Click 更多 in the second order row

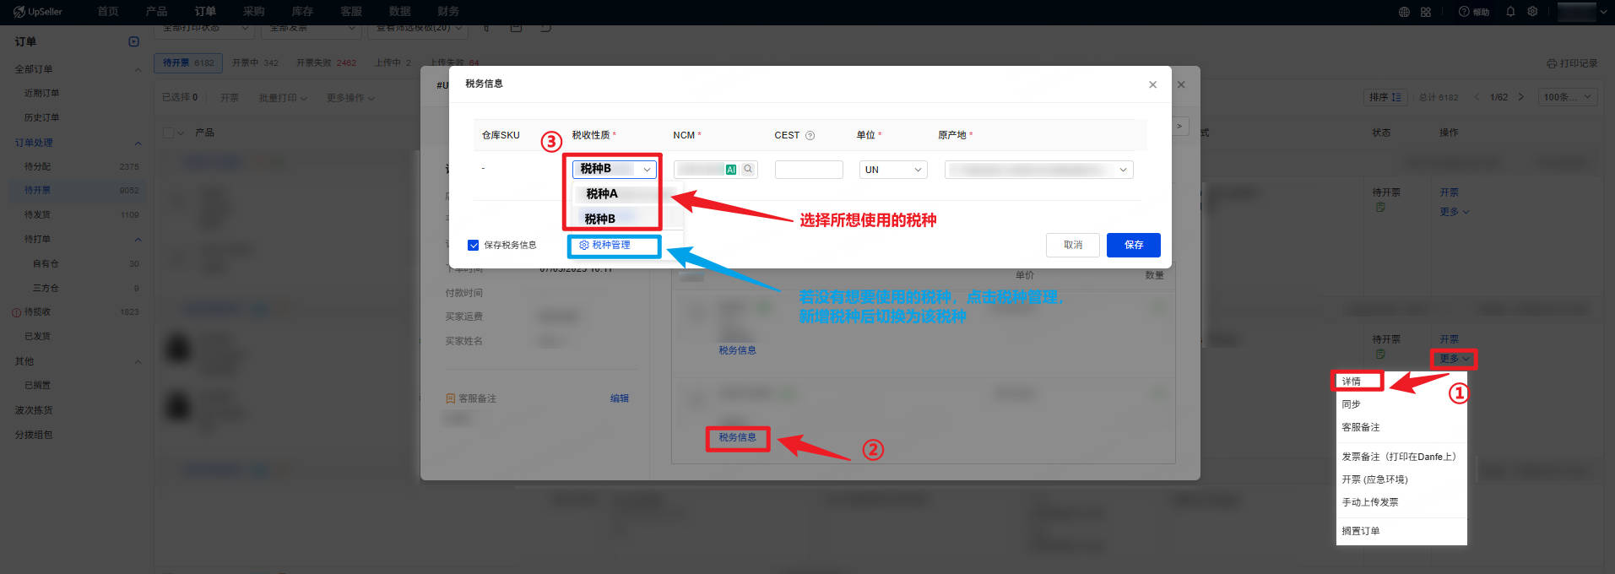[1455, 359]
